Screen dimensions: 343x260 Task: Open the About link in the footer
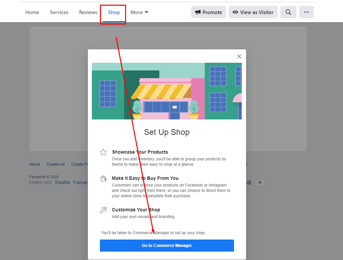tap(35, 164)
